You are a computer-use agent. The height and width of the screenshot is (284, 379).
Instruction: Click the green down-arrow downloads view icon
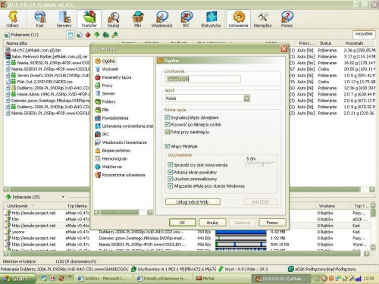pyautogui.click(x=97, y=35)
